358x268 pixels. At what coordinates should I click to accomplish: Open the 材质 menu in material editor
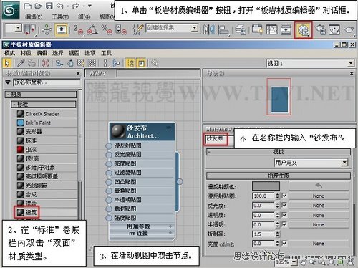[26, 53]
